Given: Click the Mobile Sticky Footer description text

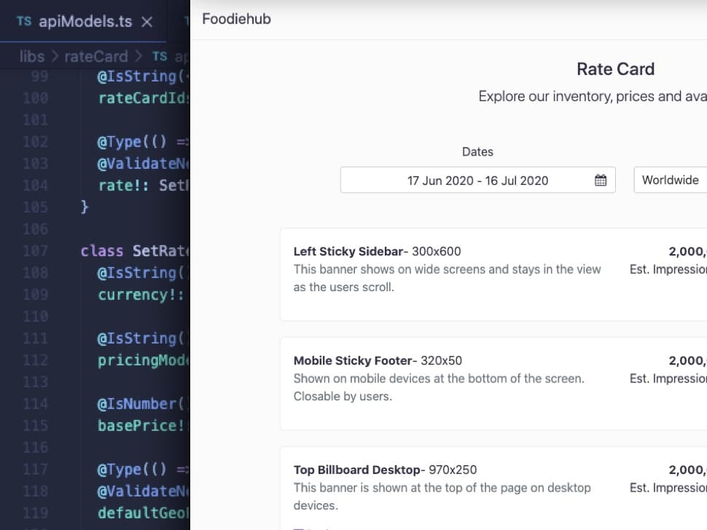Looking at the screenshot, I should [x=438, y=387].
